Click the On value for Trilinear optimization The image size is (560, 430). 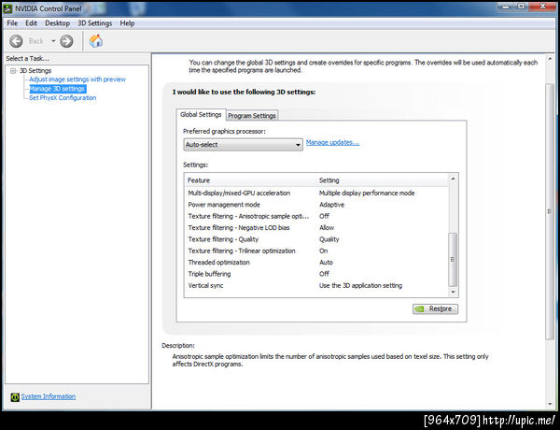[x=323, y=251]
